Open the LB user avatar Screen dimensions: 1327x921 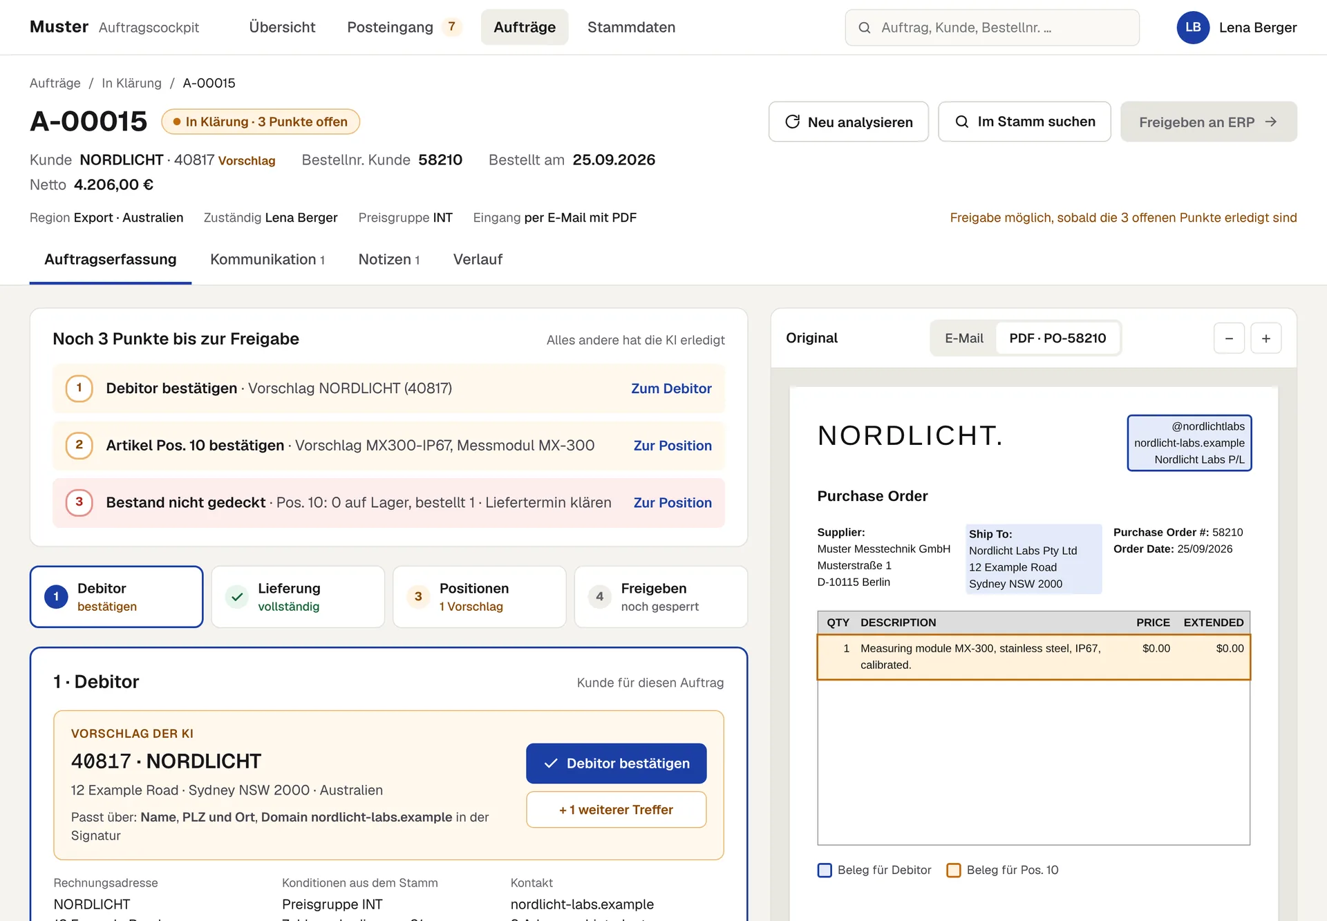point(1193,28)
